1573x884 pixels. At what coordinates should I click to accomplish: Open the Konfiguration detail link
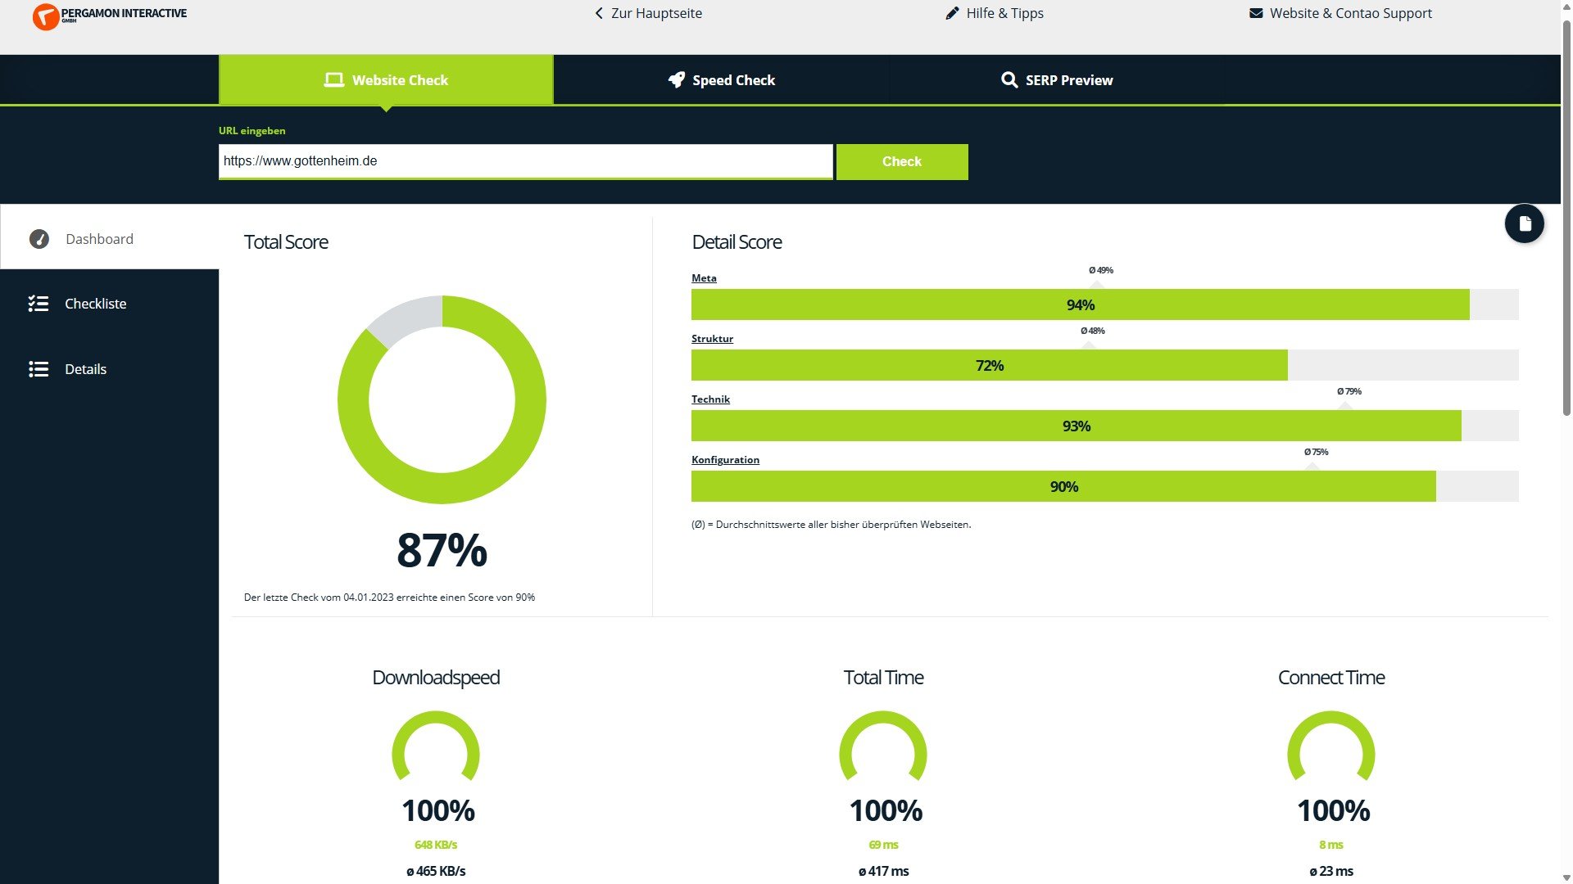(x=725, y=460)
